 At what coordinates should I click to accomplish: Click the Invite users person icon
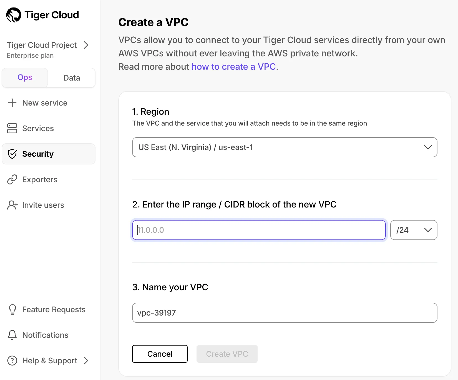coord(12,205)
